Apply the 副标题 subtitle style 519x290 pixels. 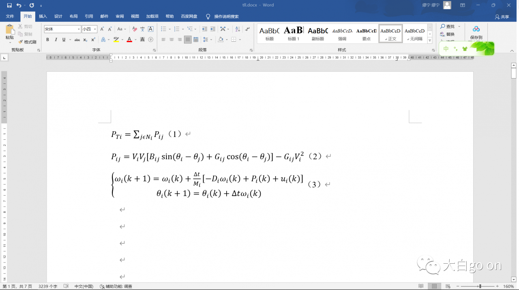[318, 33]
